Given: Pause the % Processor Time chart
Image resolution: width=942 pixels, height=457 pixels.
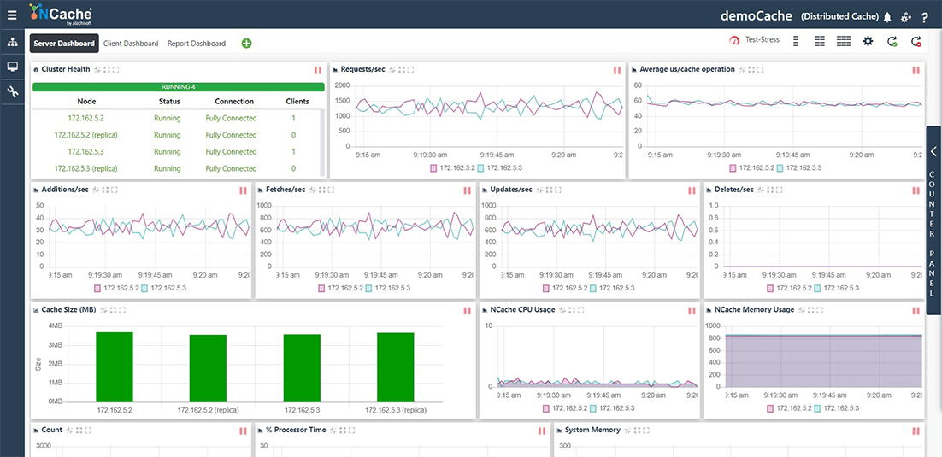Looking at the screenshot, I should (x=542, y=431).
